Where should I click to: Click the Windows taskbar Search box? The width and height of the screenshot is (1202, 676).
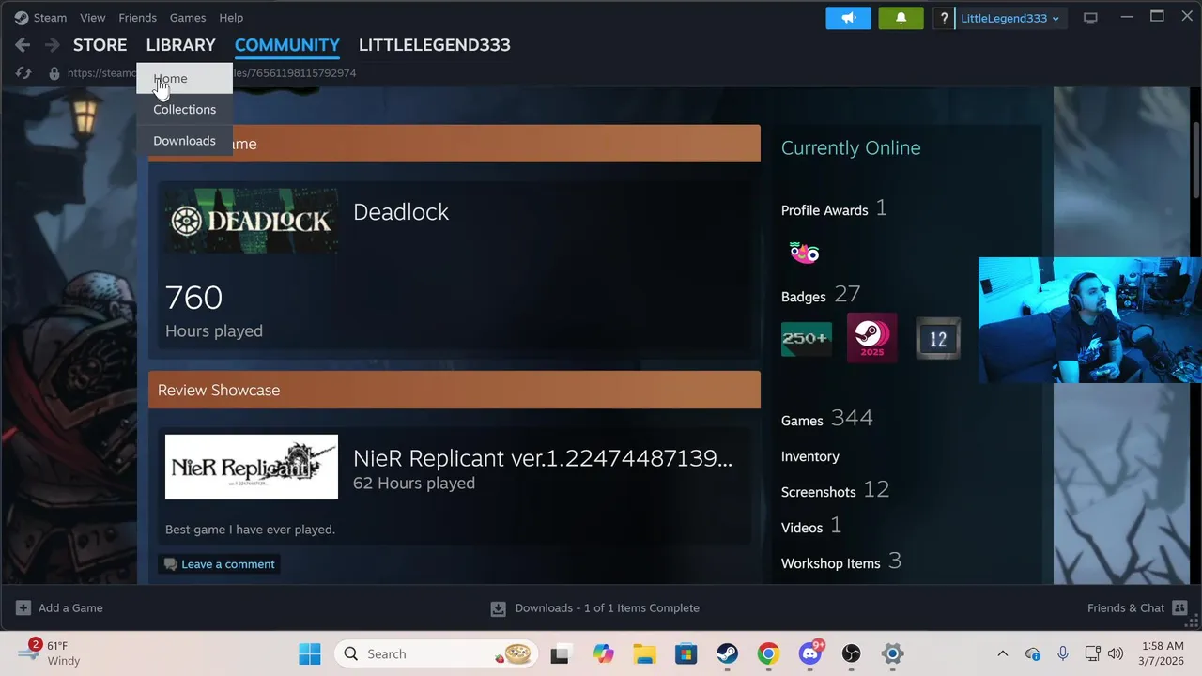click(x=437, y=653)
